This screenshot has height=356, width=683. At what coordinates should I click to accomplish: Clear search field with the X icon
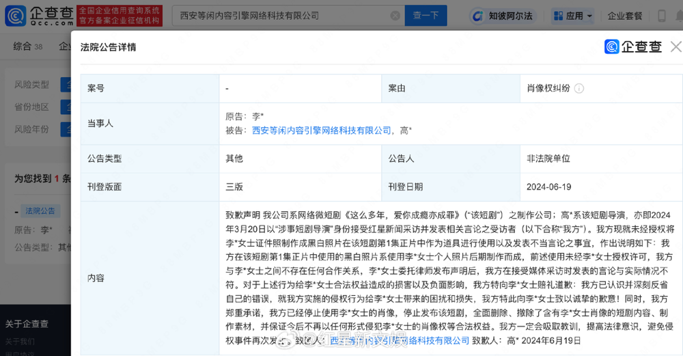(x=395, y=16)
